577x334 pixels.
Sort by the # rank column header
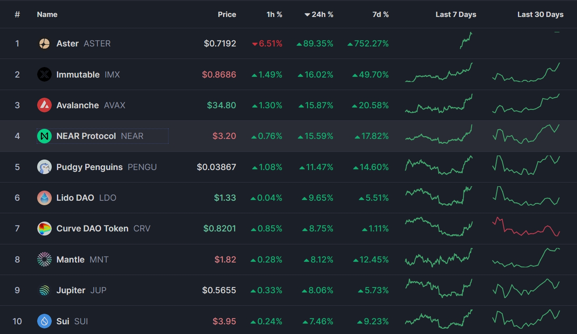(x=17, y=15)
